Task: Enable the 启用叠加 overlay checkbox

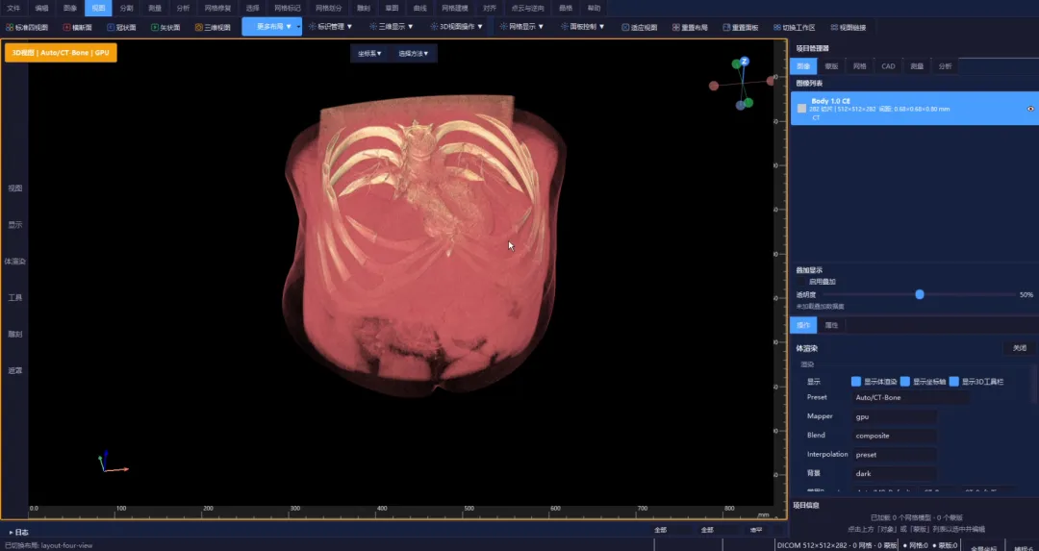Action: point(801,282)
